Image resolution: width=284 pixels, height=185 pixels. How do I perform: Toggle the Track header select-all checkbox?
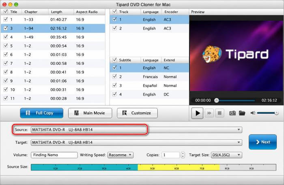[114, 12]
